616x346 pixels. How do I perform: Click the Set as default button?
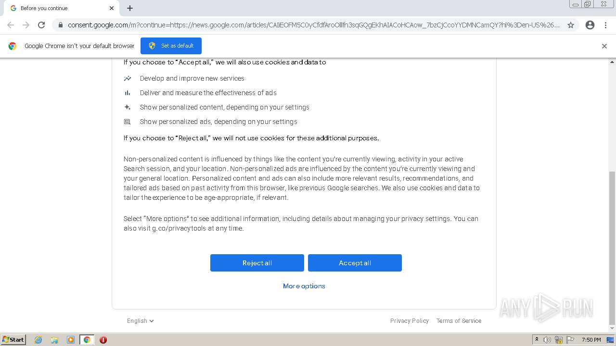[171, 46]
